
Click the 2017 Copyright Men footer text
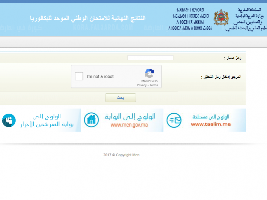pyautogui.click(x=121, y=155)
